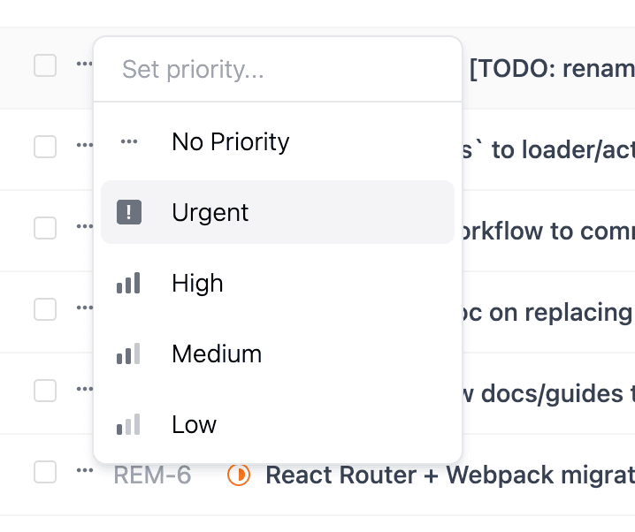The height and width of the screenshot is (532, 635).
Task: Open the REM-6 issue identifier link
Action: (152, 475)
